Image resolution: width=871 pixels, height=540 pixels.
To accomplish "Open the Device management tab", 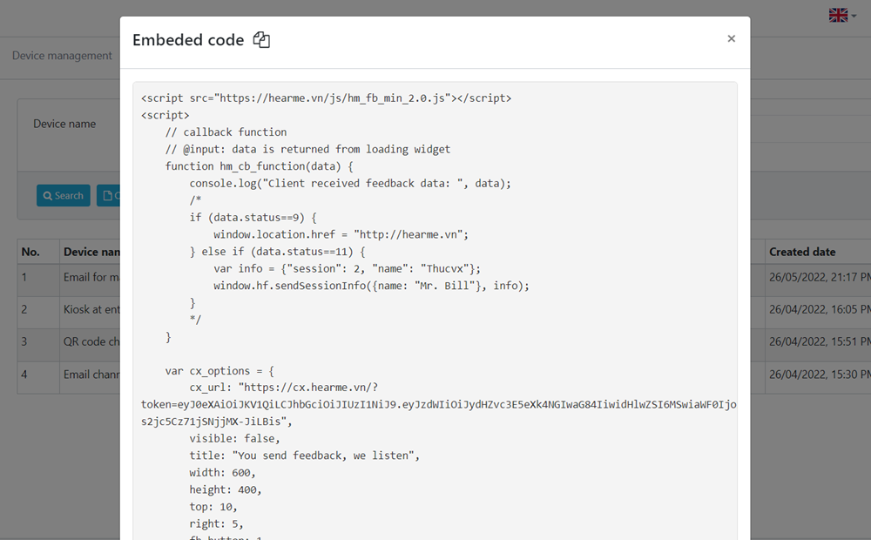I will [62, 56].
